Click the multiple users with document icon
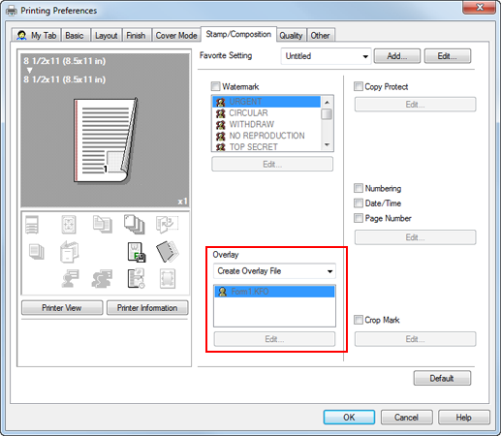The height and width of the screenshot is (436, 501). coord(102,278)
